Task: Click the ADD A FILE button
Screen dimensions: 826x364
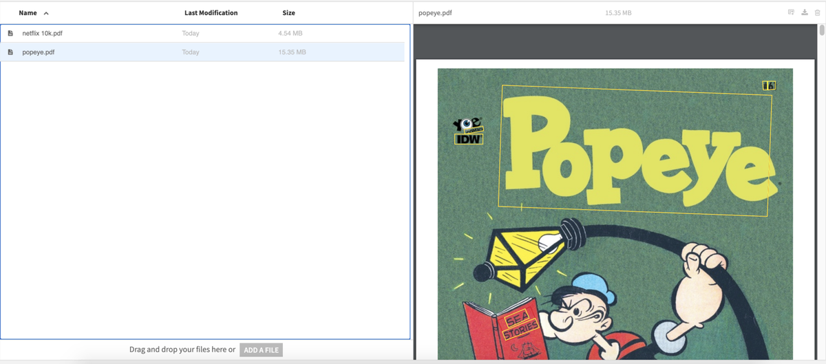Action: 261,350
